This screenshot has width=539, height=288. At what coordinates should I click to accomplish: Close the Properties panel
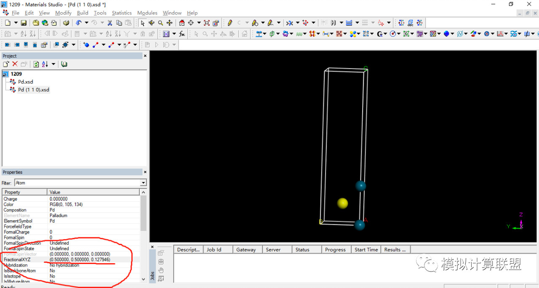tap(145, 172)
